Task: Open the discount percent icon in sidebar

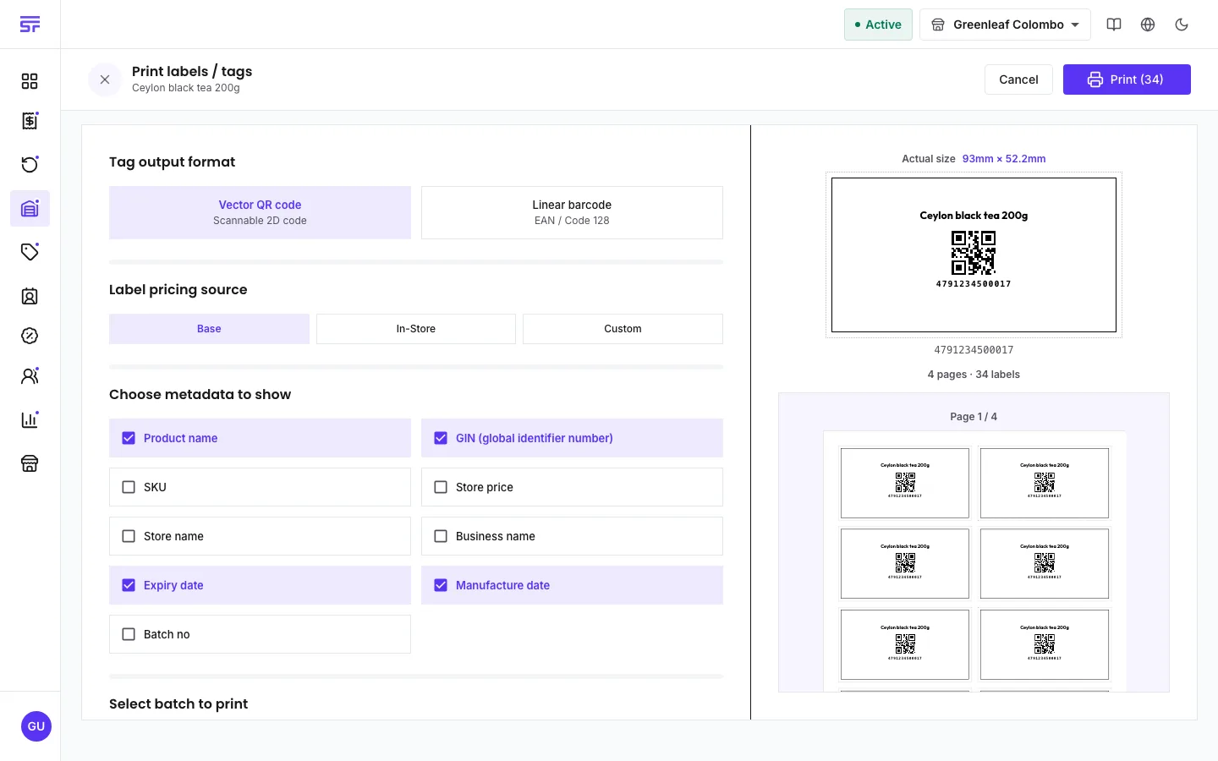Action: click(x=30, y=336)
